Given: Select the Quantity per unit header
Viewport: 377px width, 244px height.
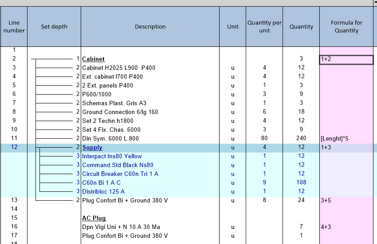Looking at the screenshot, I should point(264,27).
